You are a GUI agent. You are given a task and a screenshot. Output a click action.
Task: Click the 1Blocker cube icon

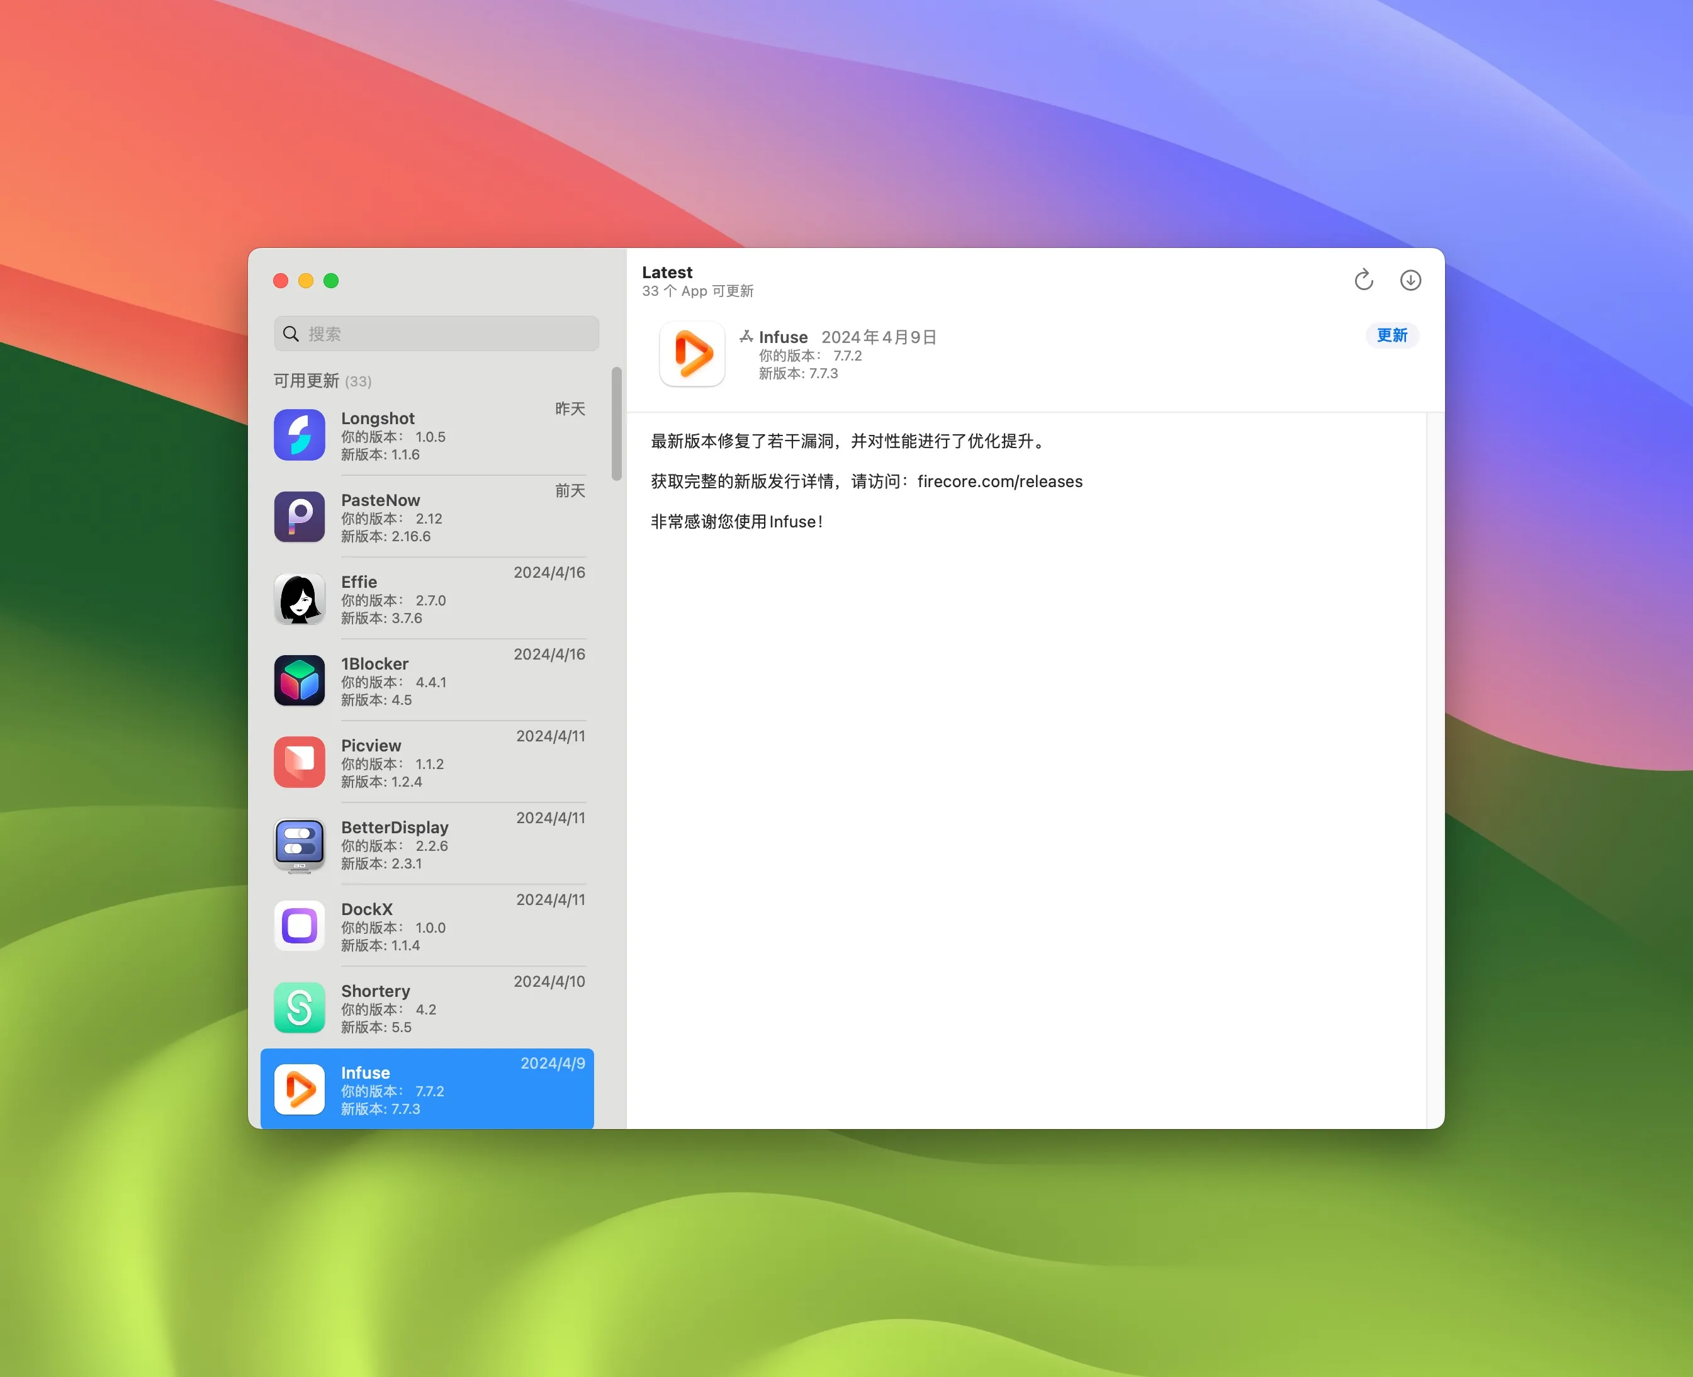[299, 680]
